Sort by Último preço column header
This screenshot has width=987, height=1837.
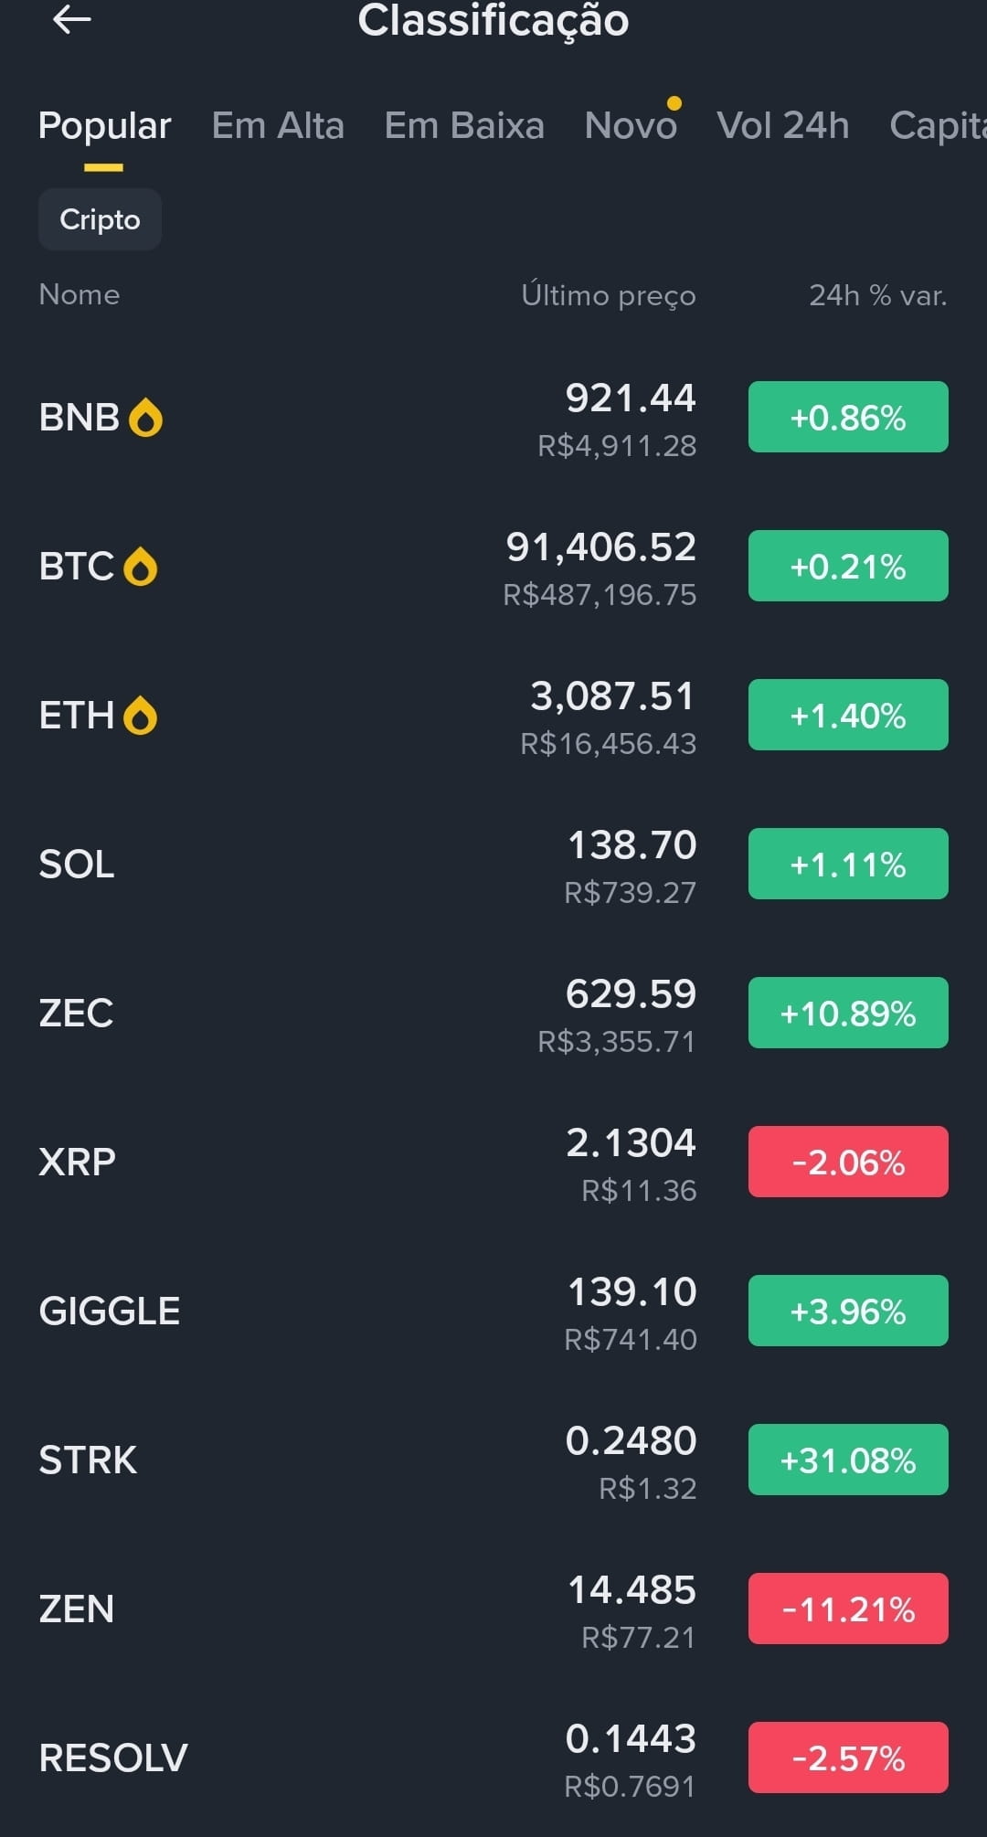point(609,295)
